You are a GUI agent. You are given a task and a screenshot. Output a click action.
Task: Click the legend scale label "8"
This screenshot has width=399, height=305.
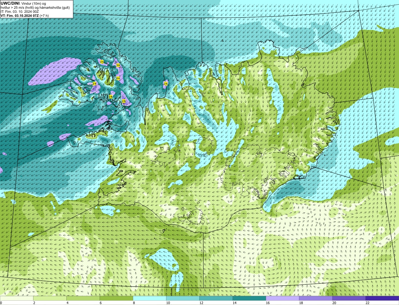(x=134, y=303)
